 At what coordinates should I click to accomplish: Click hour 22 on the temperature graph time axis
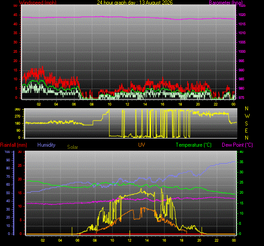[216, 240]
